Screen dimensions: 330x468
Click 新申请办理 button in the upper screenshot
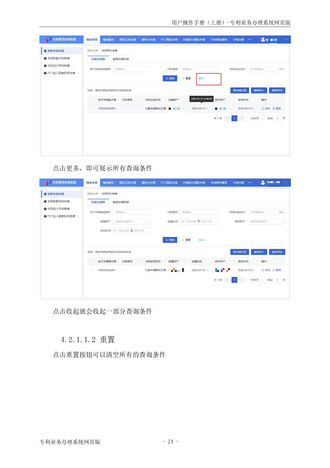coord(240,90)
